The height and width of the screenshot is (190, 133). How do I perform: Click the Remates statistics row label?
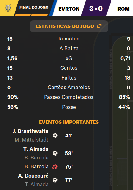(69, 39)
